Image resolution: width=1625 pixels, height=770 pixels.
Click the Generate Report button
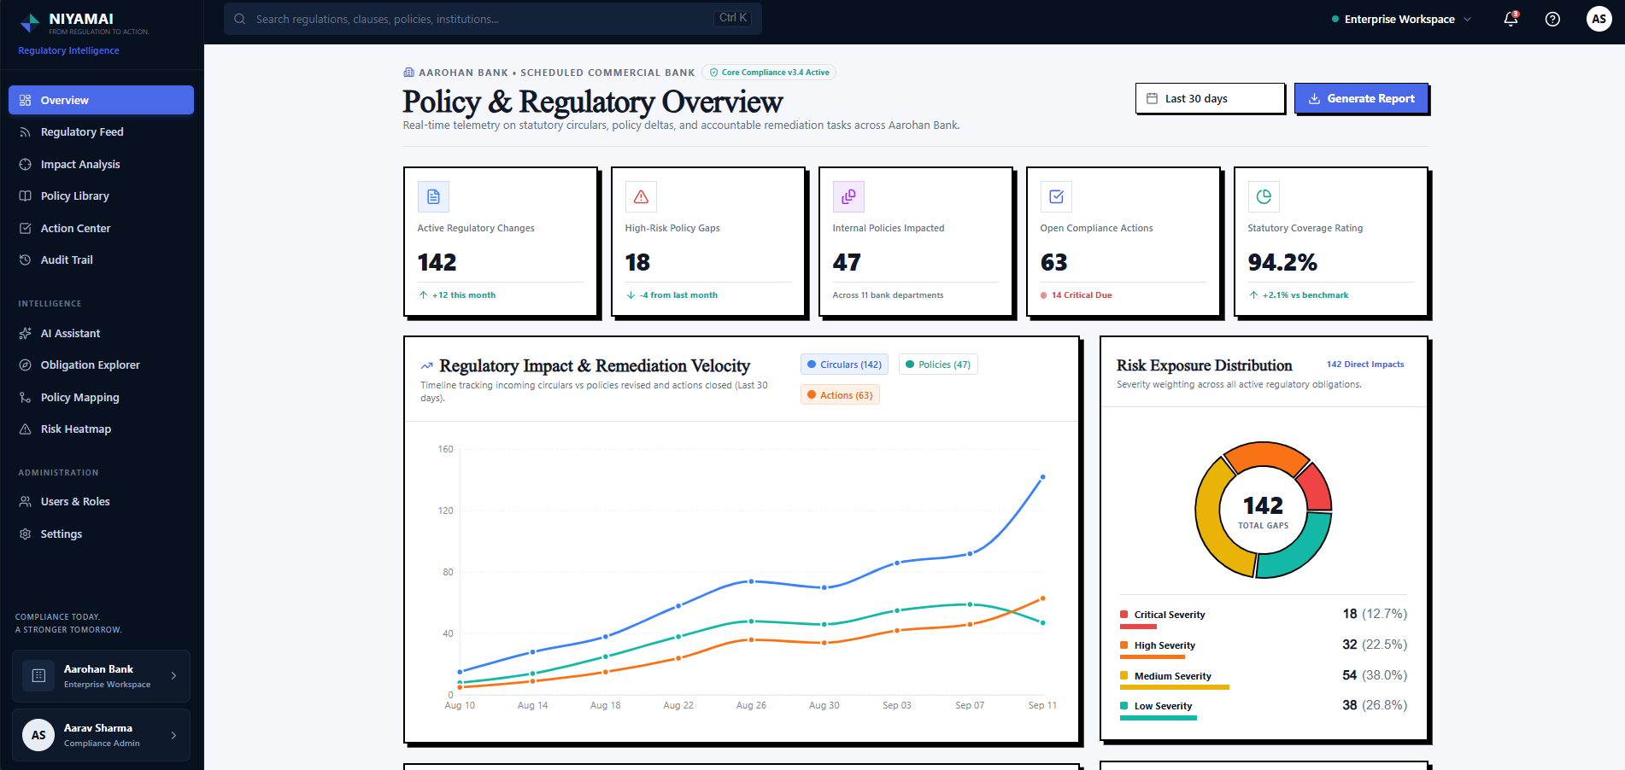tap(1361, 98)
